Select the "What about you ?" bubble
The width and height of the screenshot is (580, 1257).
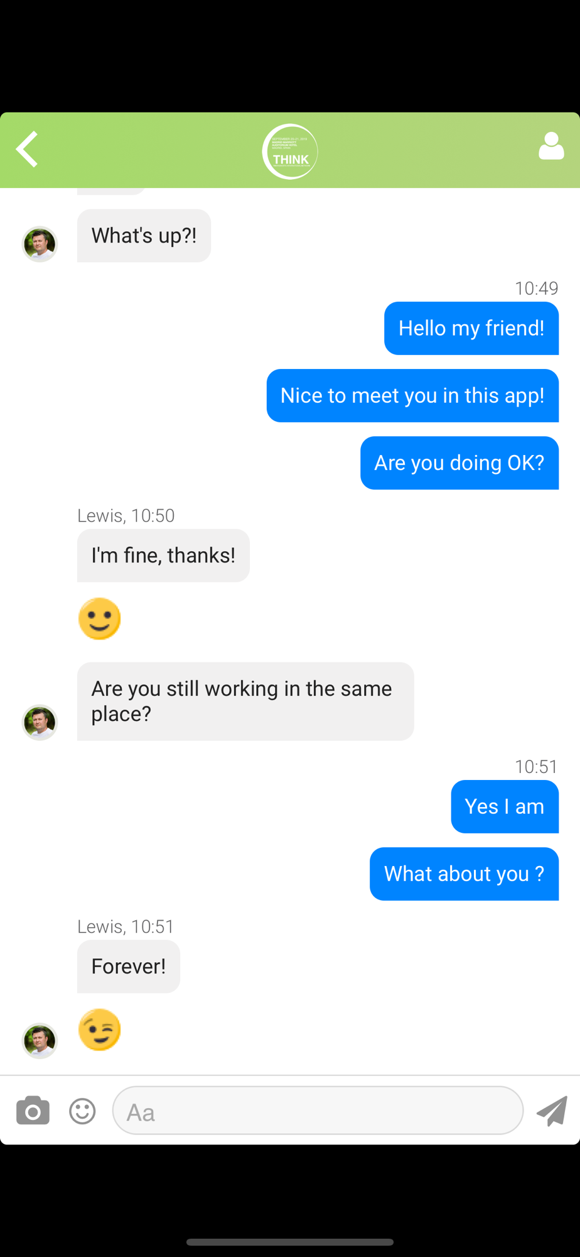tap(464, 874)
